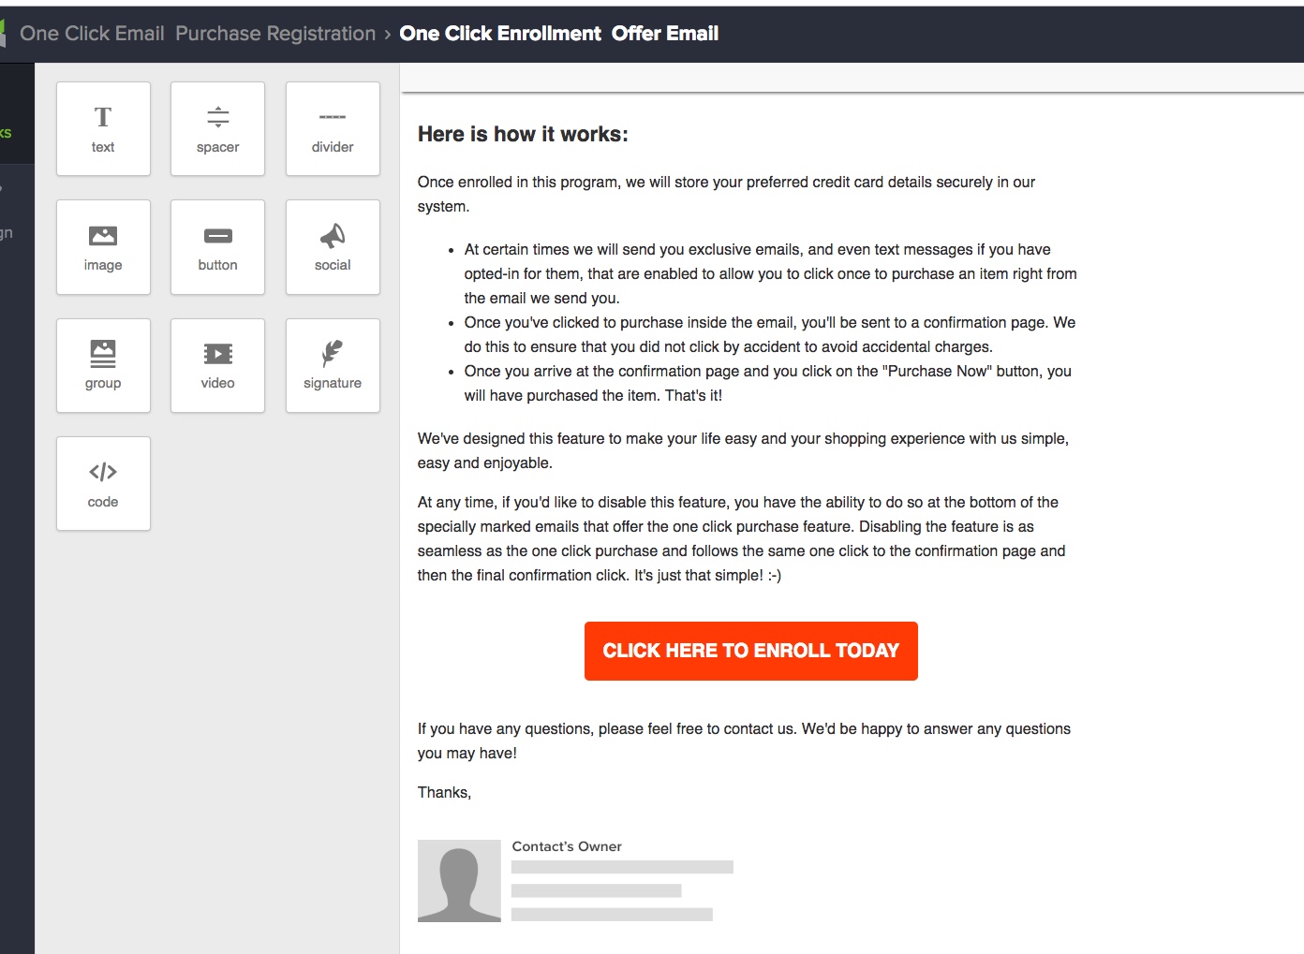Click the CLICK HERE TO ENROLL TODAY button
The height and width of the screenshot is (954, 1304).
click(750, 650)
